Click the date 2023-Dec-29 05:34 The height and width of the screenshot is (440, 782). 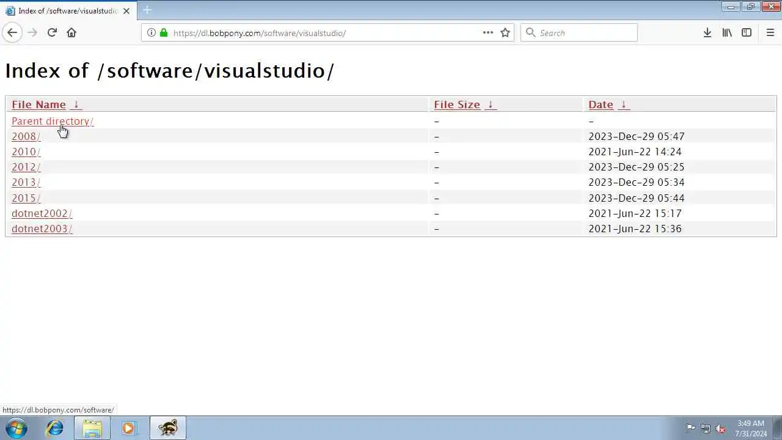tap(637, 182)
